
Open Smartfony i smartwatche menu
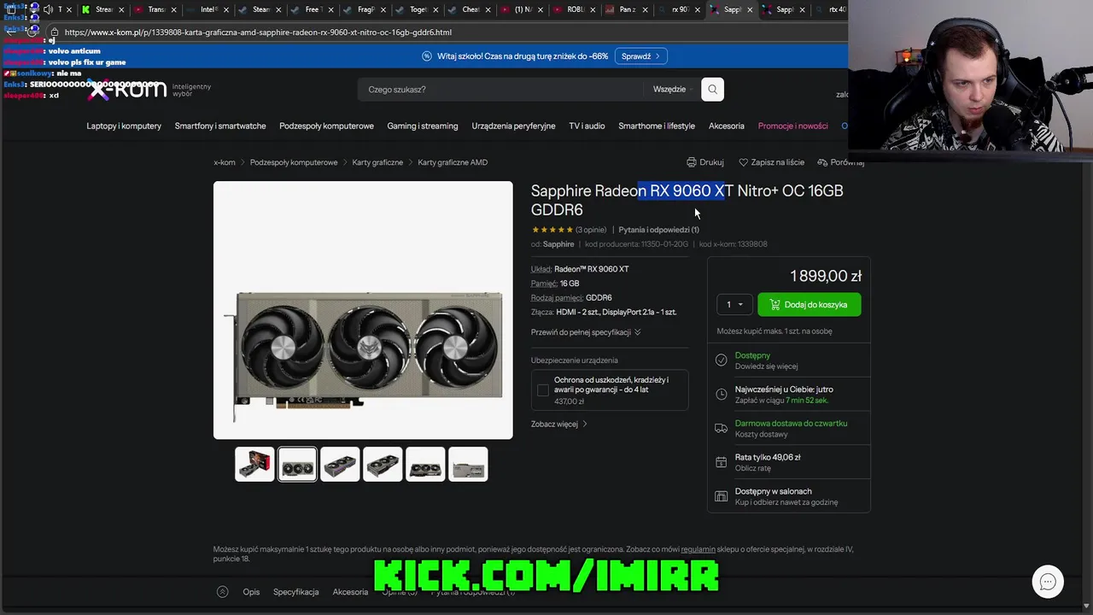(x=220, y=126)
